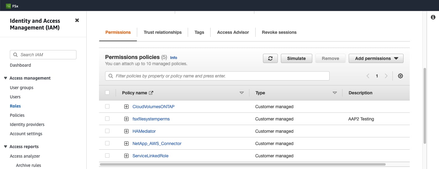Open Account settings in the sidebar
Screen dimensions: 439x169
26,134
